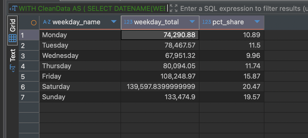Expand the pct_share column dropdown arrow
308x138 pixels.
pos(257,22)
